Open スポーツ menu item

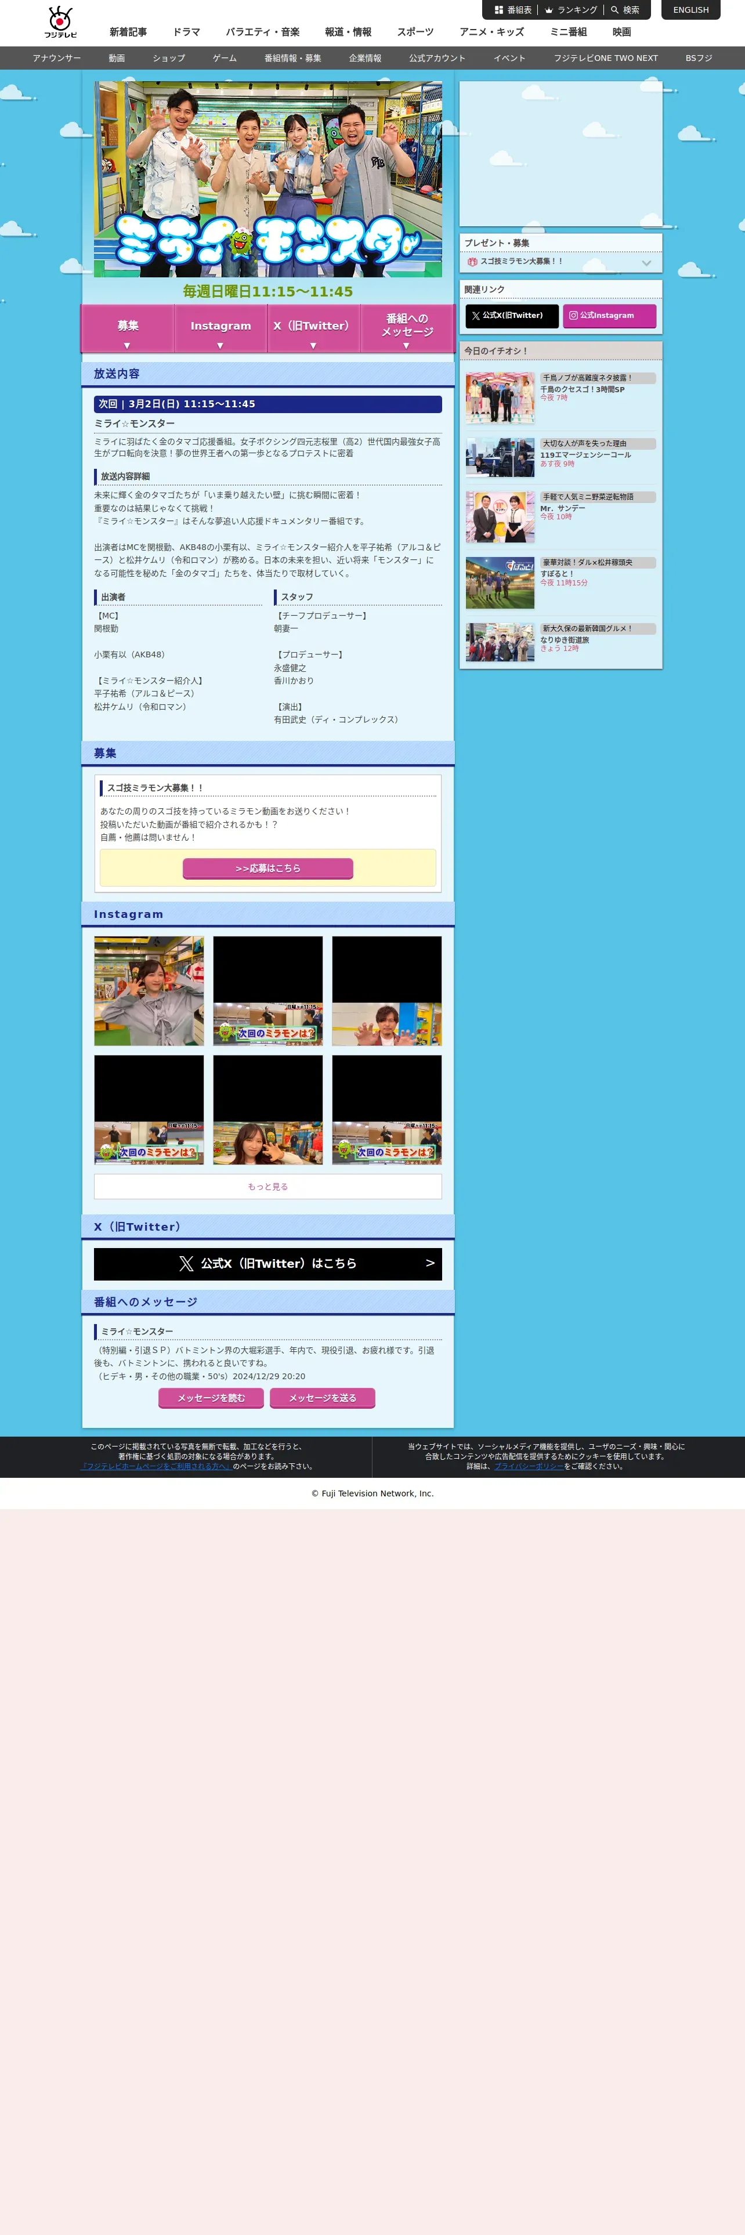click(415, 32)
